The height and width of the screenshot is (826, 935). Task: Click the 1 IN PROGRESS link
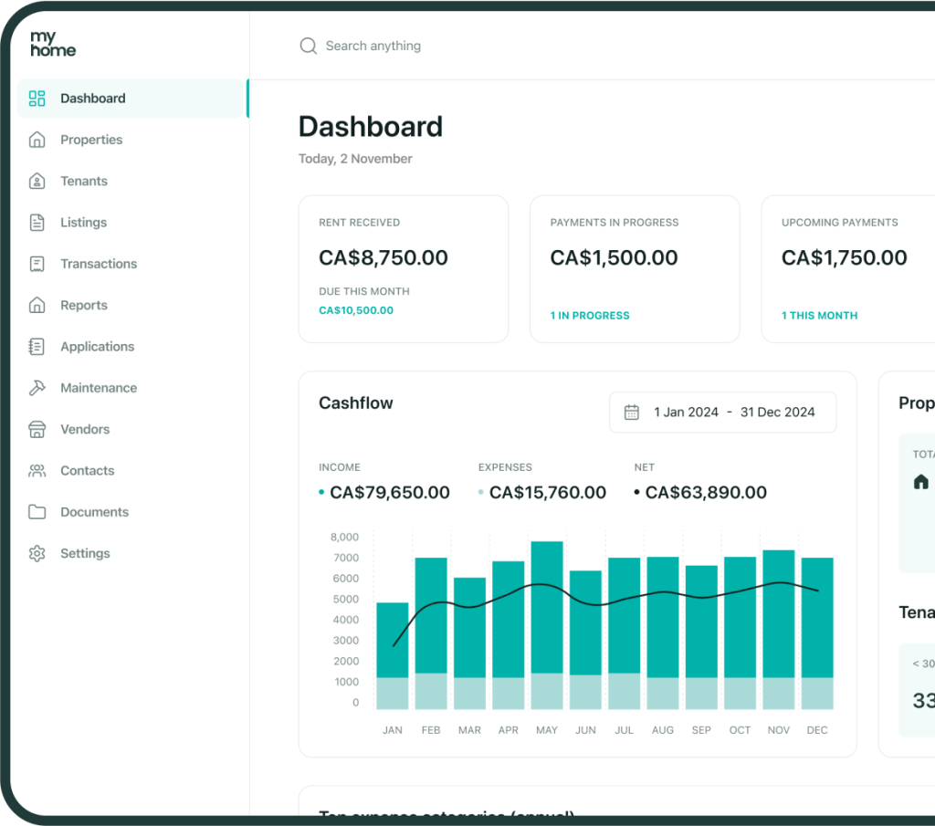590,316
